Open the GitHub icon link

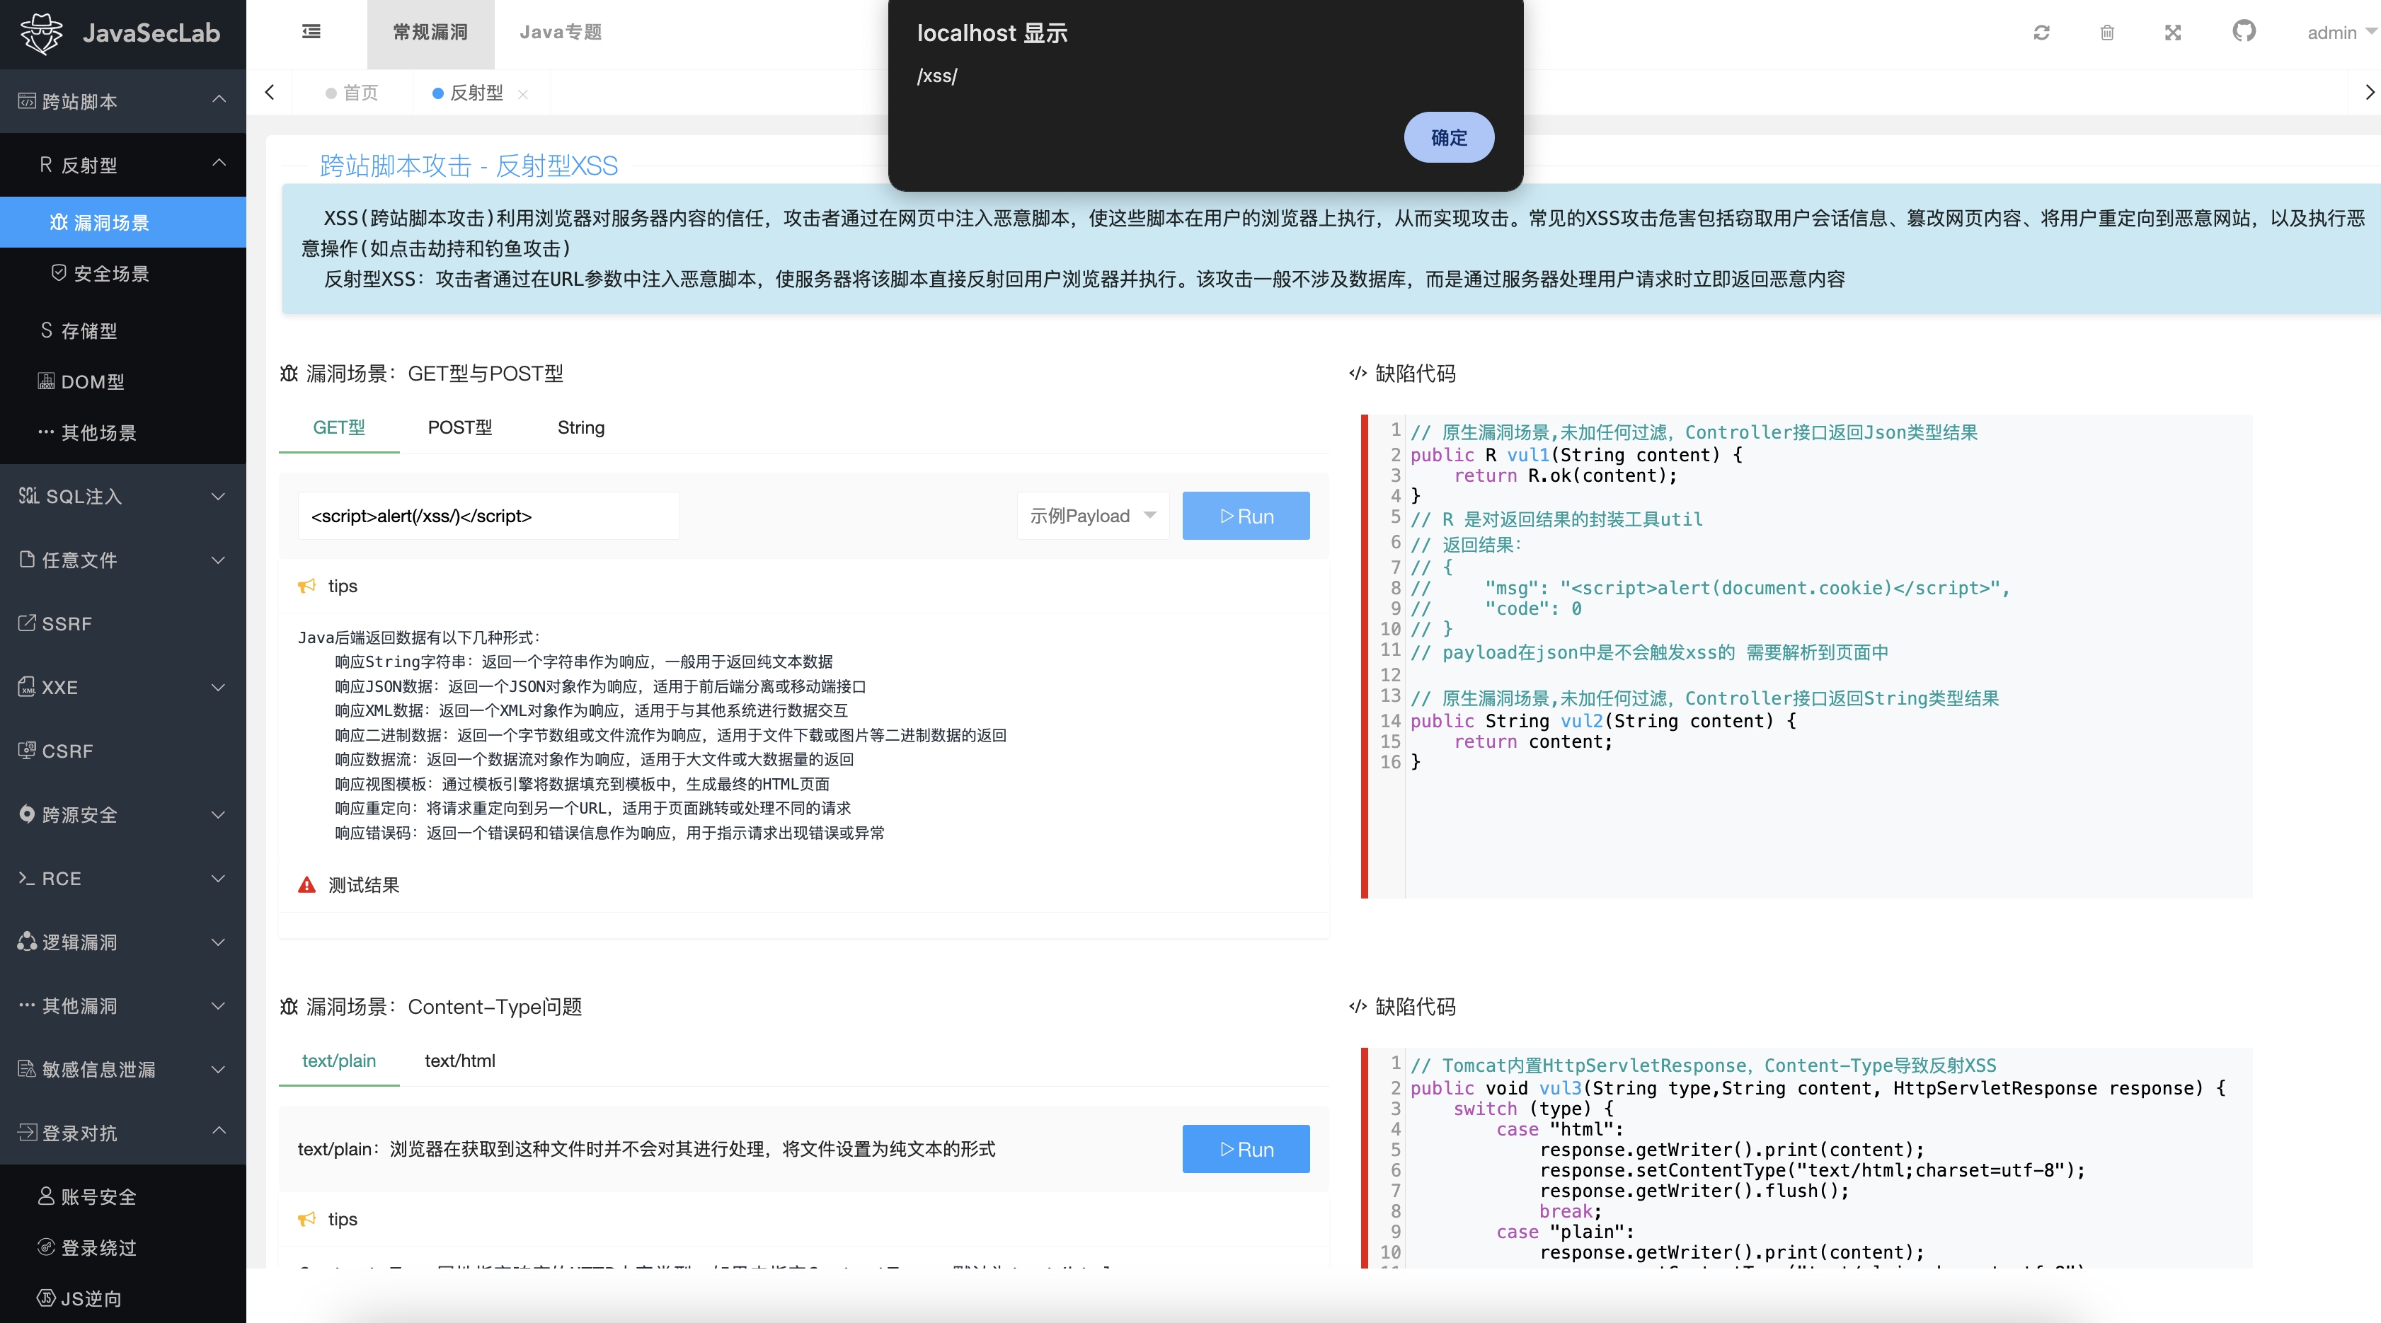(2243, 31)
